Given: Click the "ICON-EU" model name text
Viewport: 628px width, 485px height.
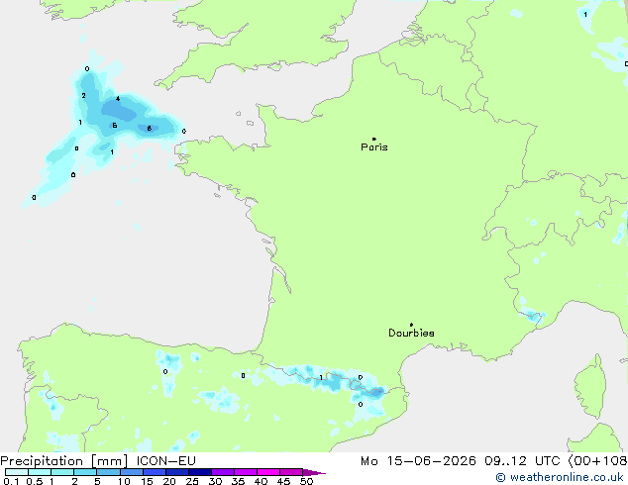Looking at the screenshot, I should pyautogui.click(x=166, y=461).
